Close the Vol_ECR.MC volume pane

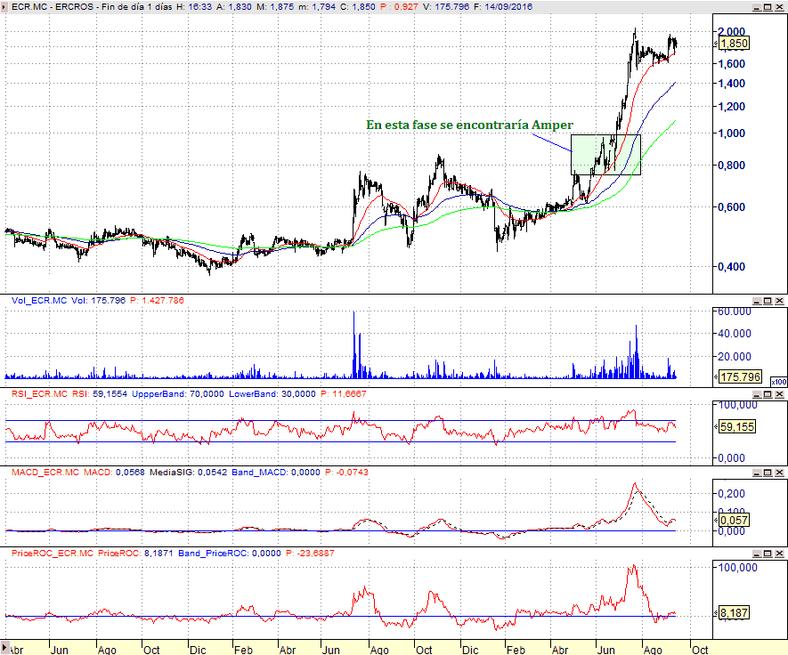click(x=779, y=302)
